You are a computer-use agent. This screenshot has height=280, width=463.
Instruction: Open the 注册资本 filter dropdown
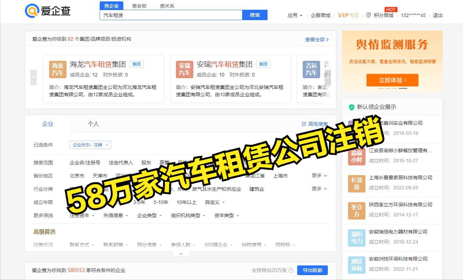coord(82,215)
